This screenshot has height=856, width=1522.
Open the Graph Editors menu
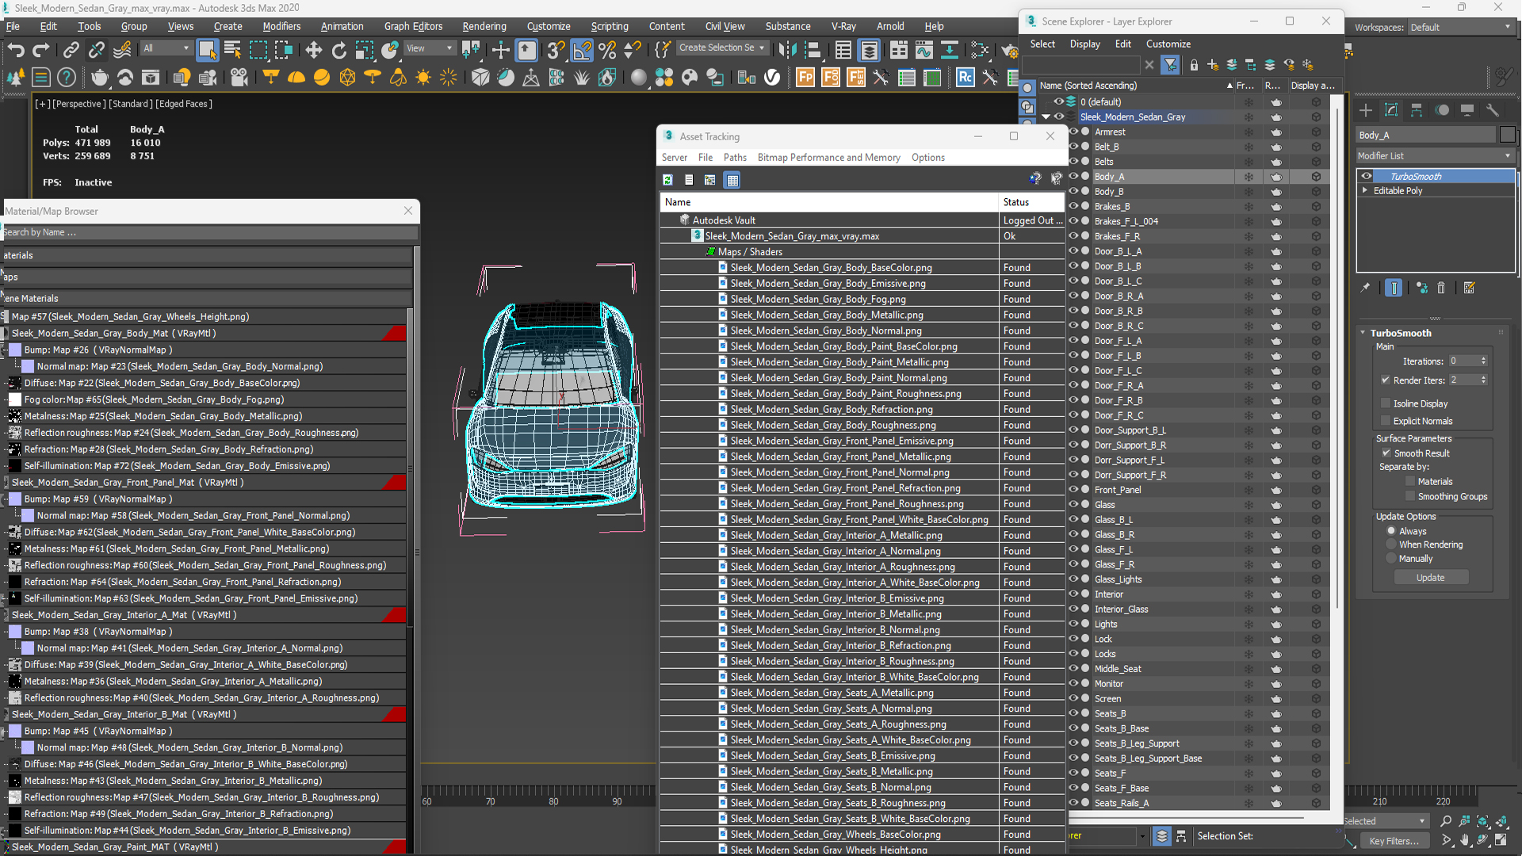pos(413,26)
